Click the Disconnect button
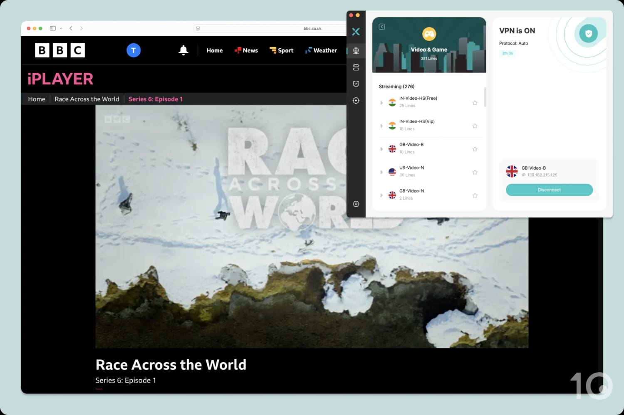The height and width of the screenshot is (415, 624). pos(549,190)
